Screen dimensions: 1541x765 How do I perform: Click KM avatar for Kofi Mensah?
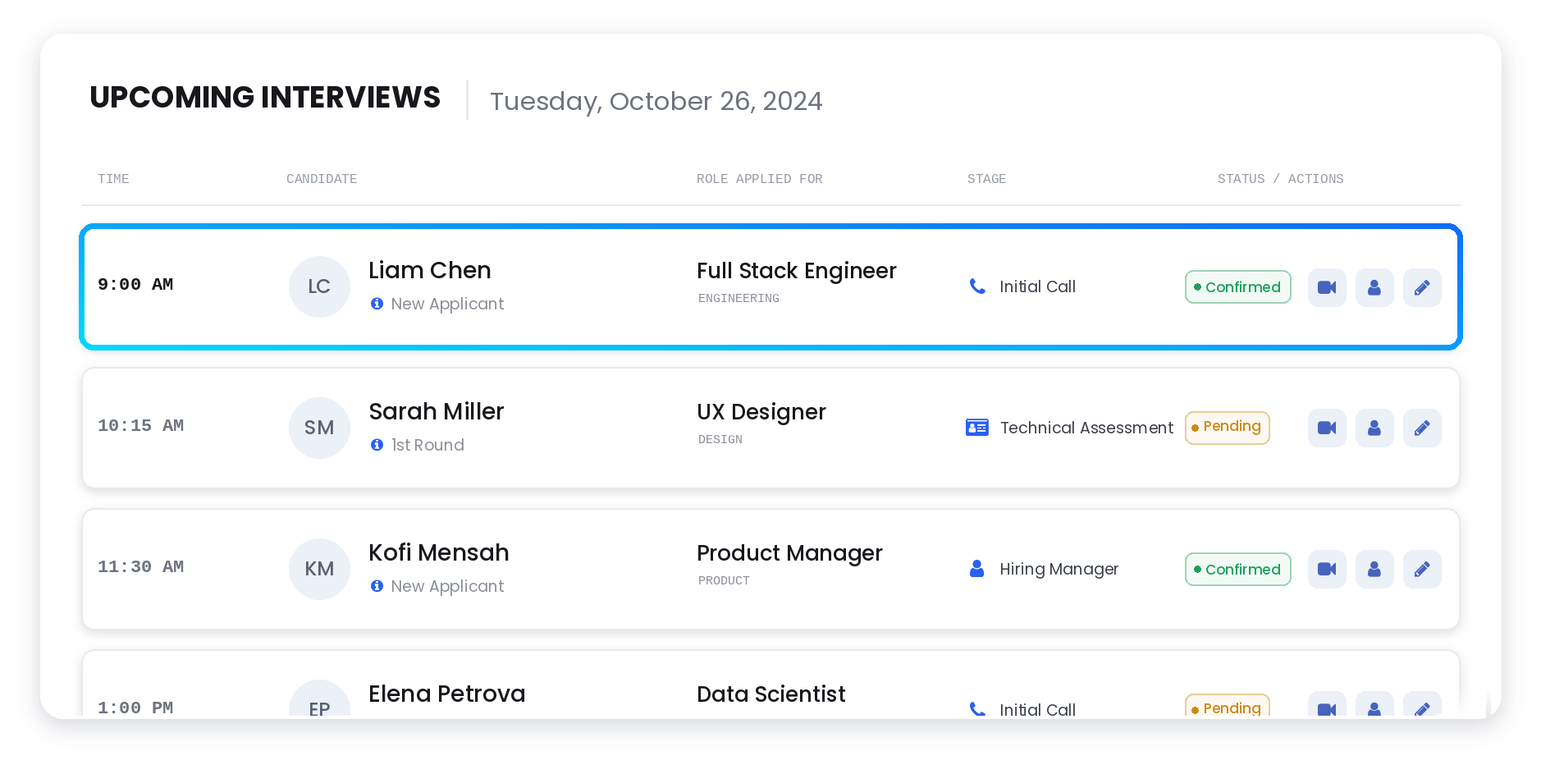[319, 569]
